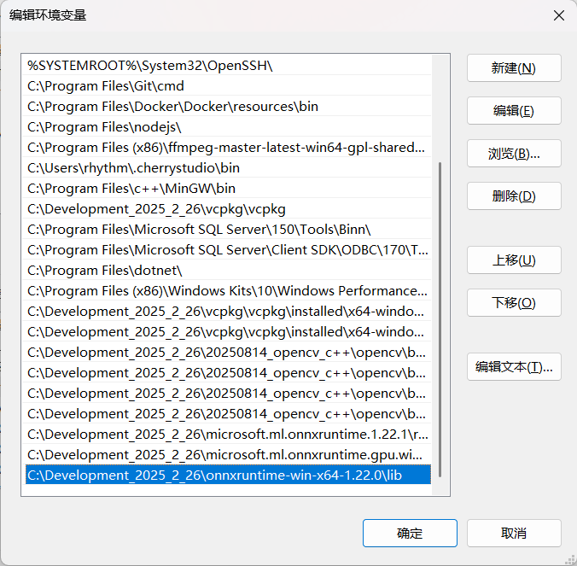The width and height of the screenshot is (577, 566).
Task: Select the c++\MinGW\bin path entry
Action: 228,189
